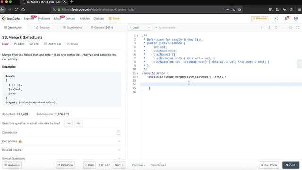Open the notifications bell

[286, 18]
